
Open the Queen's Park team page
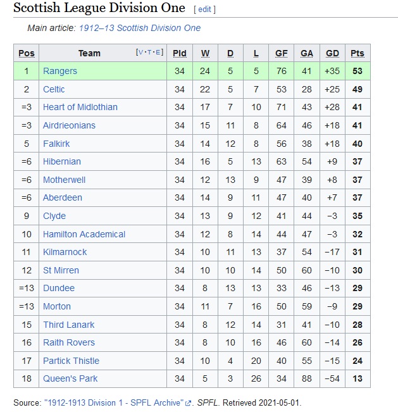70,378
